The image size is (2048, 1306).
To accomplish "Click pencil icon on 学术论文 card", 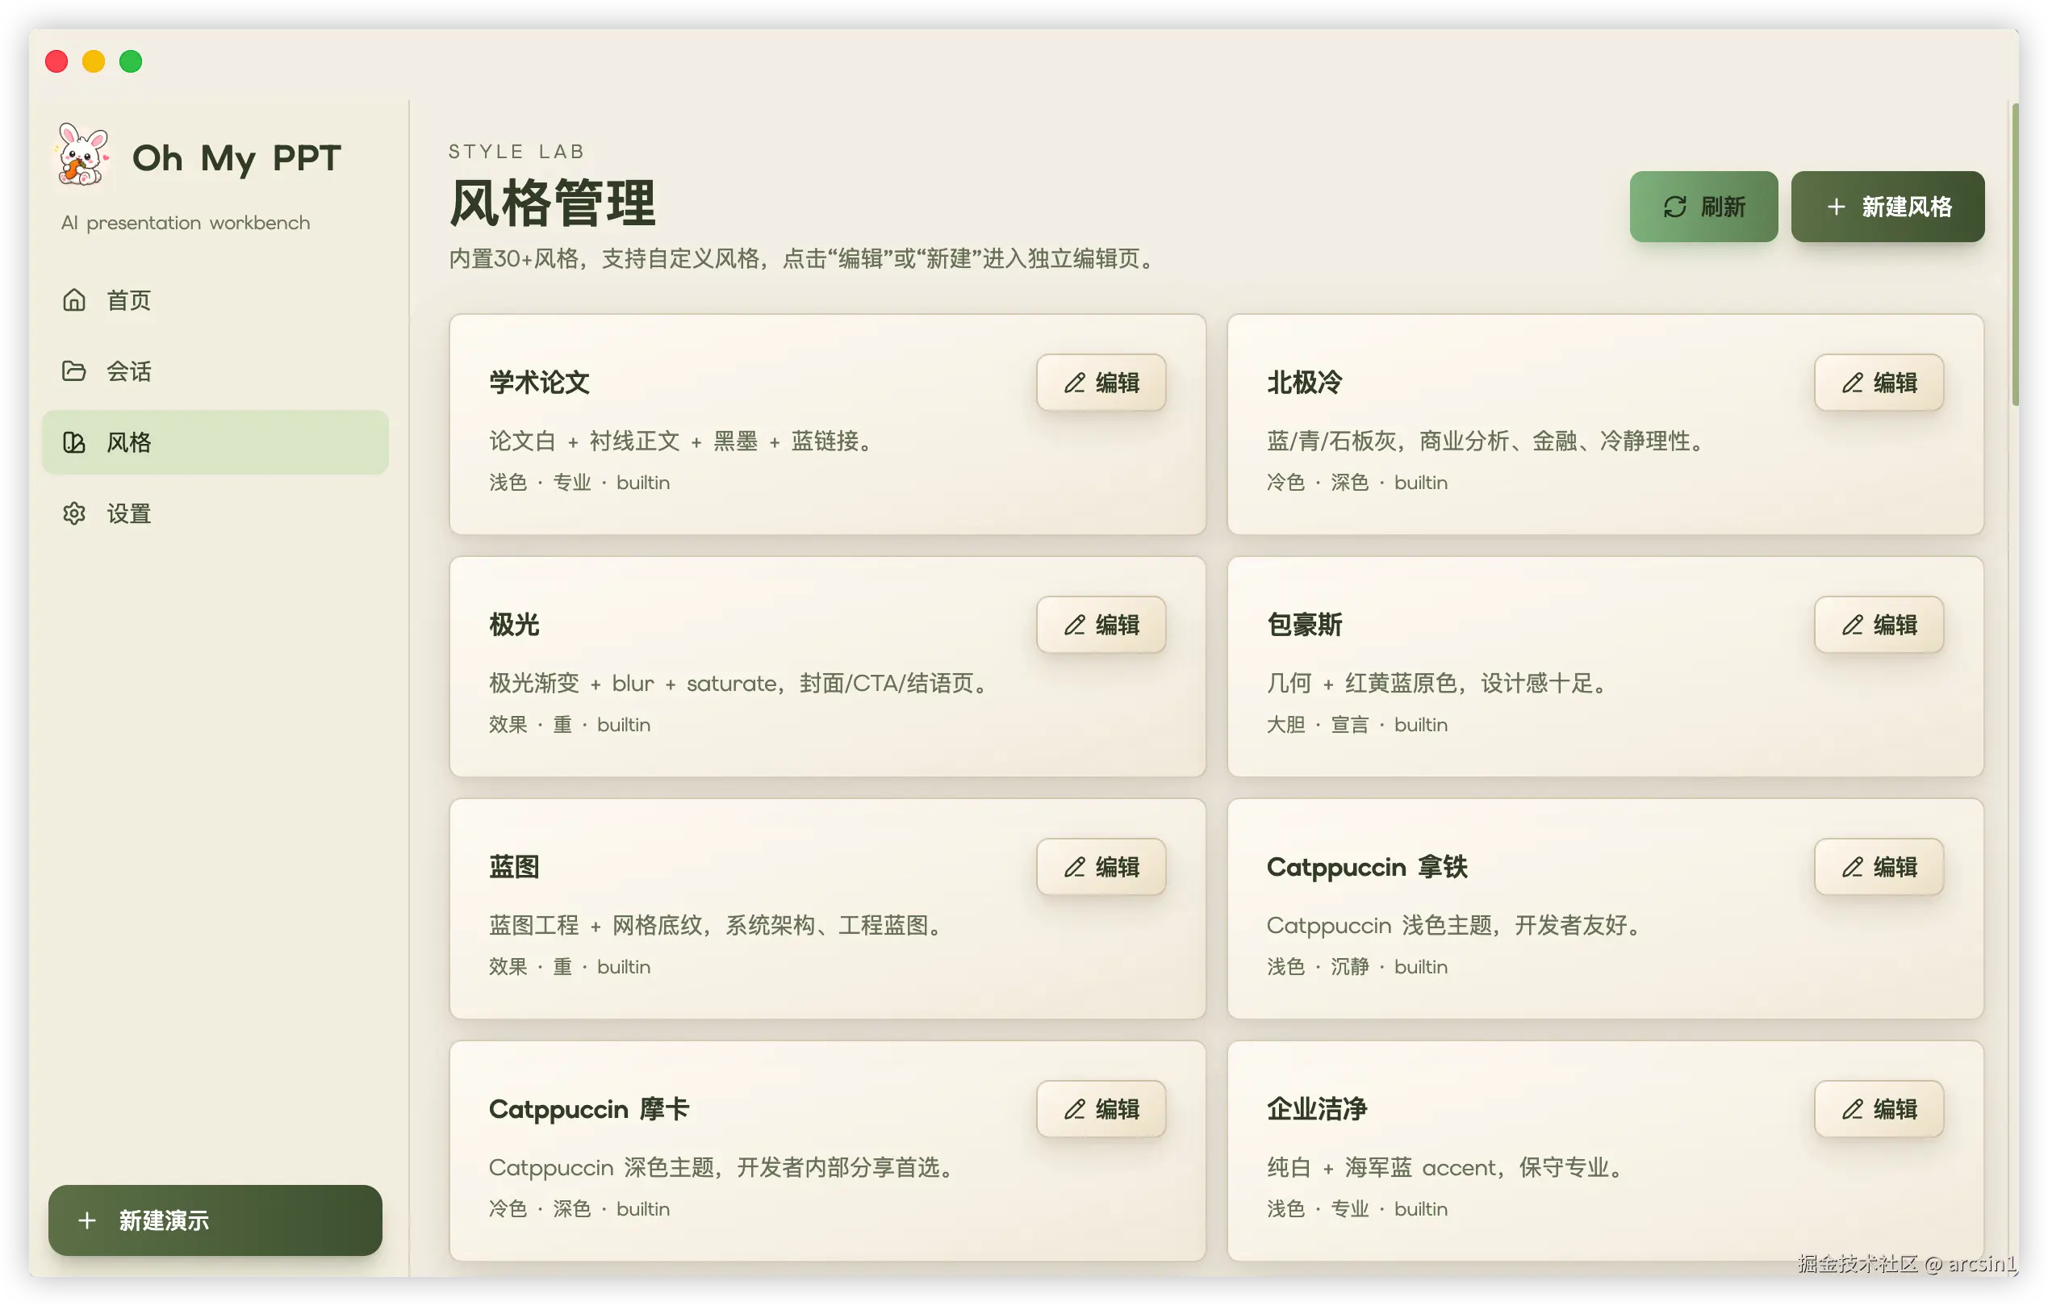I will tap(1075, 383).
